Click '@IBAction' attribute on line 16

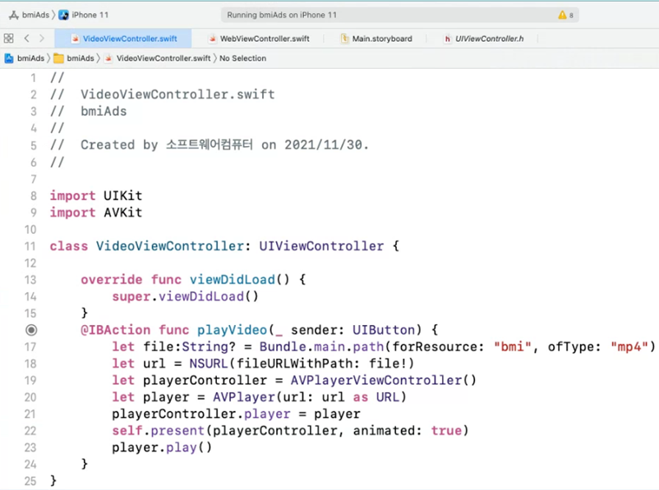click(115, 330)
